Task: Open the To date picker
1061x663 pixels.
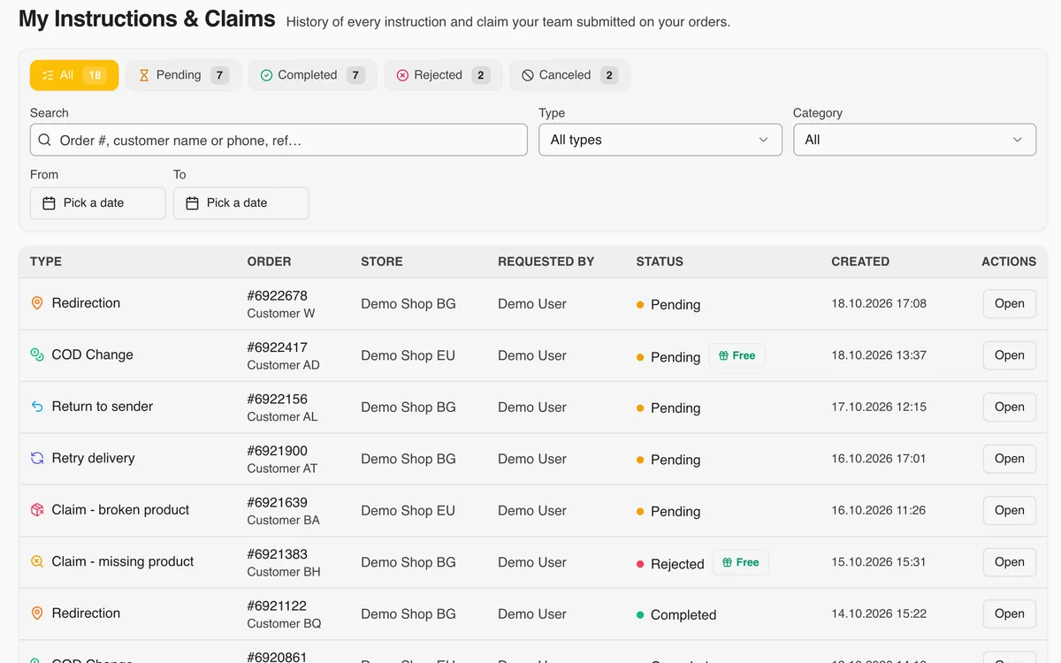Action: [241, 203]
